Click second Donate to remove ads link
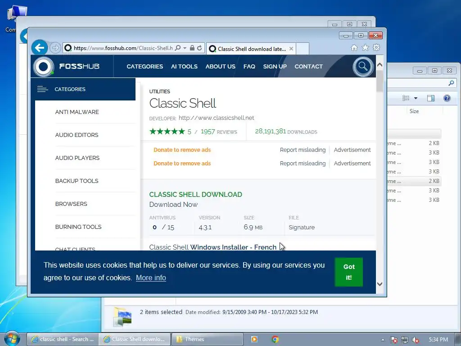Screen dimensions: 461x346 [x=182, y=163]
